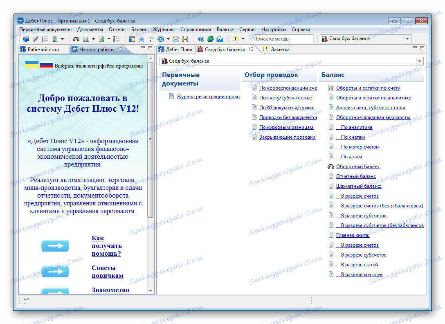Click the blue question mark help icon

pos(201,39)
